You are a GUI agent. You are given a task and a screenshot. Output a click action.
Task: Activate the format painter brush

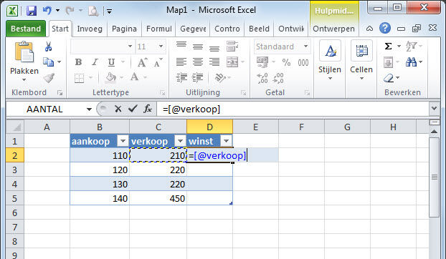pos(49,78)
